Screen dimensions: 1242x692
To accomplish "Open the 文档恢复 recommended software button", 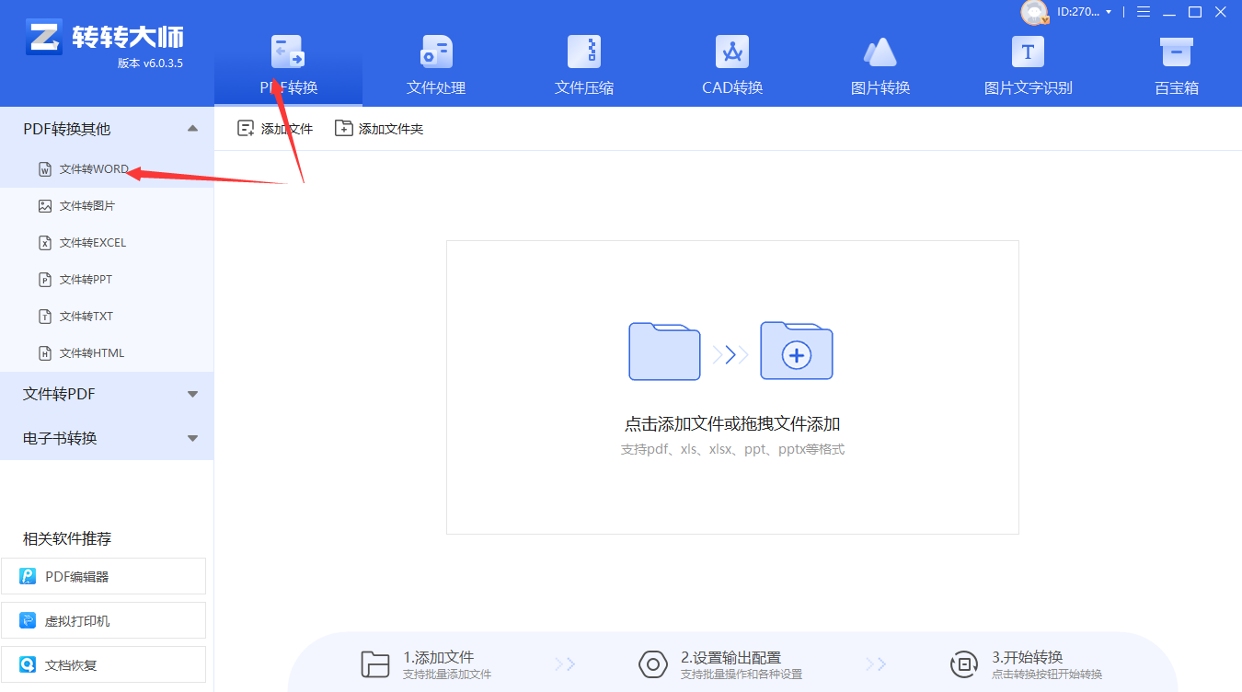I will (x=103, y=664).
